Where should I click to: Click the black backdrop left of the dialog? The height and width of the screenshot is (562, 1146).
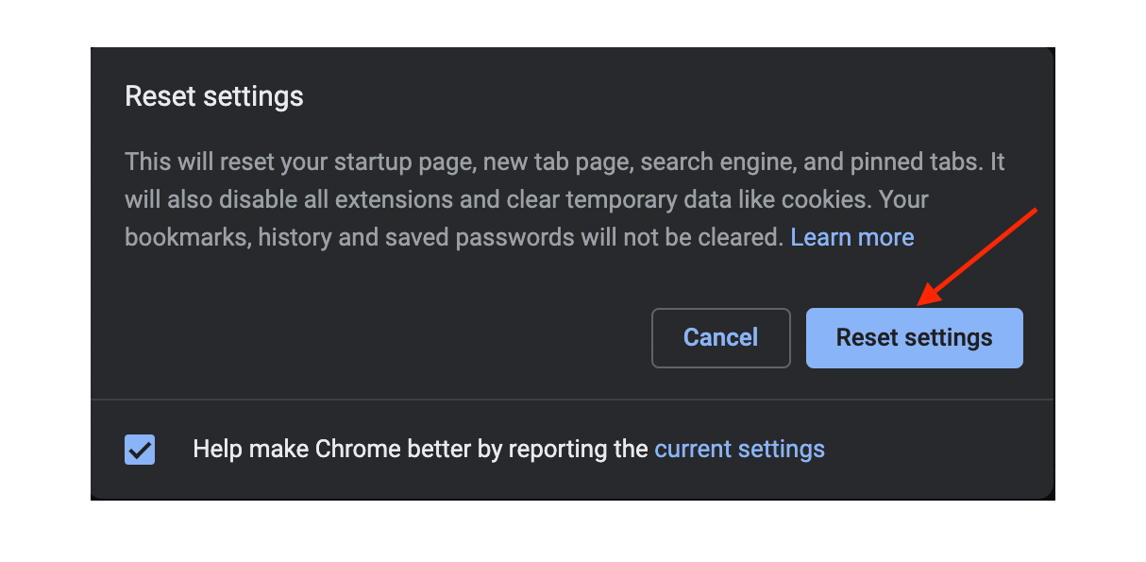44,283
